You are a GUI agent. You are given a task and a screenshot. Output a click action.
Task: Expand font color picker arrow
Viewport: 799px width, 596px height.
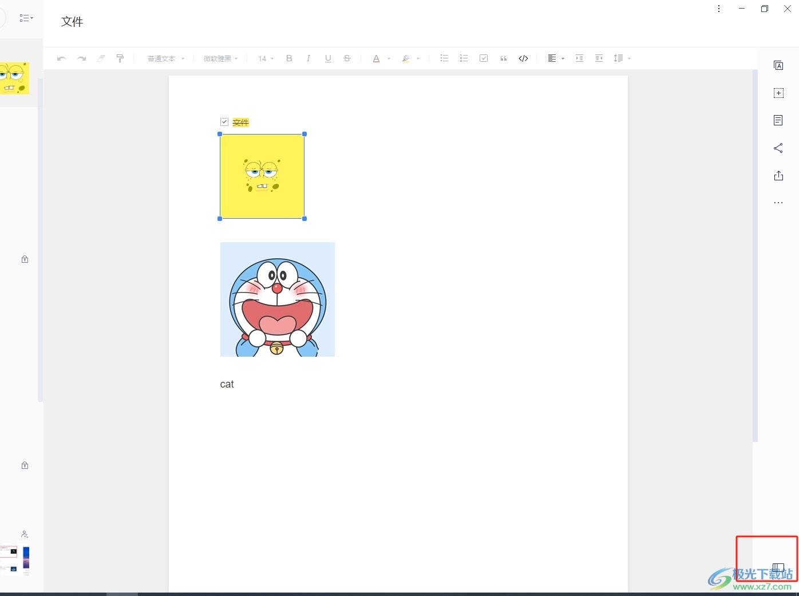coord(389,58)
